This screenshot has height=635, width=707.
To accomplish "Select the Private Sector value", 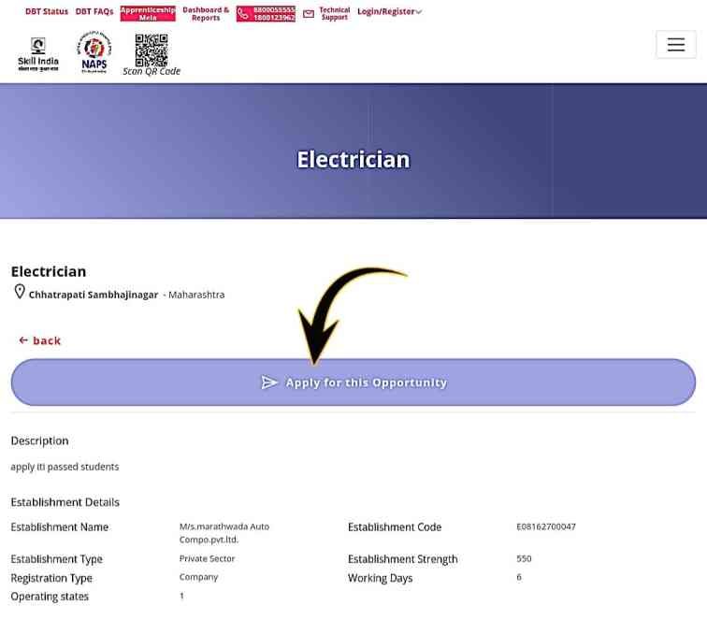I will 207,559.
